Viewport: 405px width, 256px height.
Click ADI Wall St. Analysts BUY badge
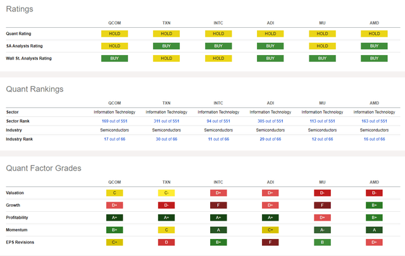(x=270, y=59)
